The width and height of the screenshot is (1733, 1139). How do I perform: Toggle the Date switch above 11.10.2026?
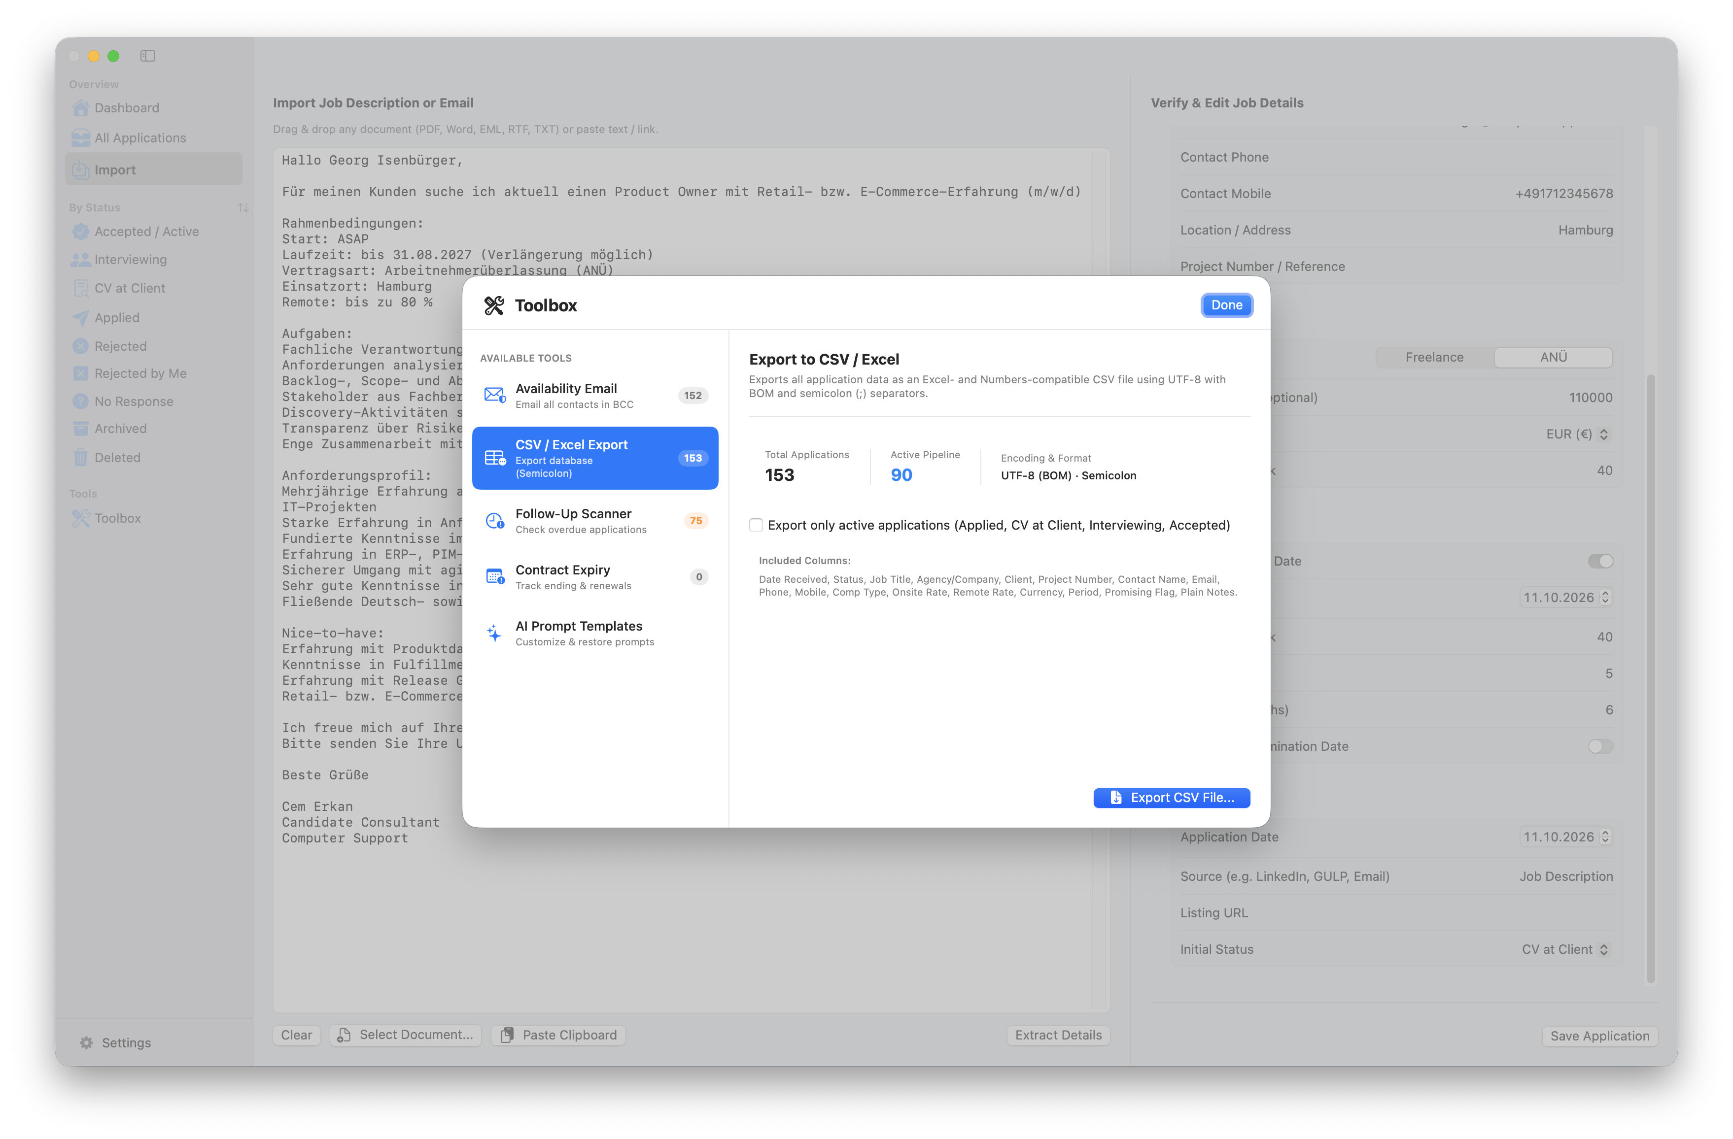point(1600,561)
